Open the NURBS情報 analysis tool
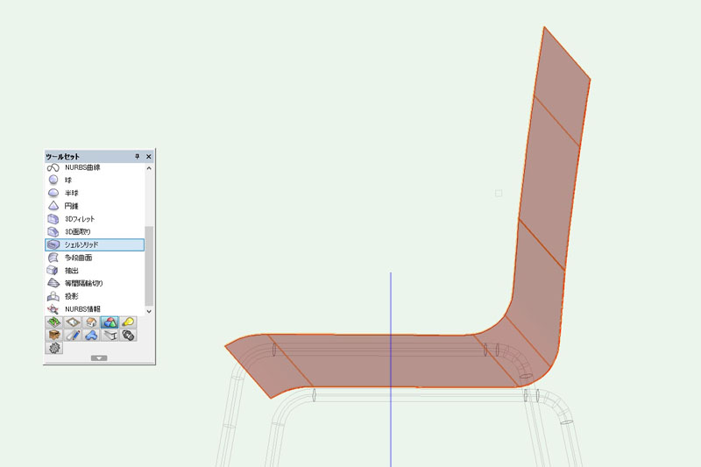701x467 pixels. pos(95,309)
